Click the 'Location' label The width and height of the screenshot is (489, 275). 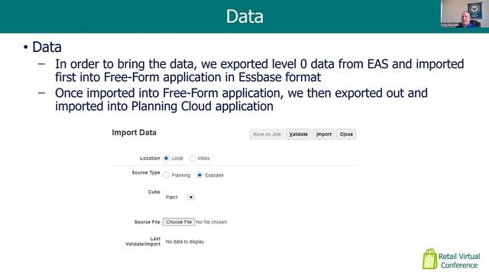150,158
